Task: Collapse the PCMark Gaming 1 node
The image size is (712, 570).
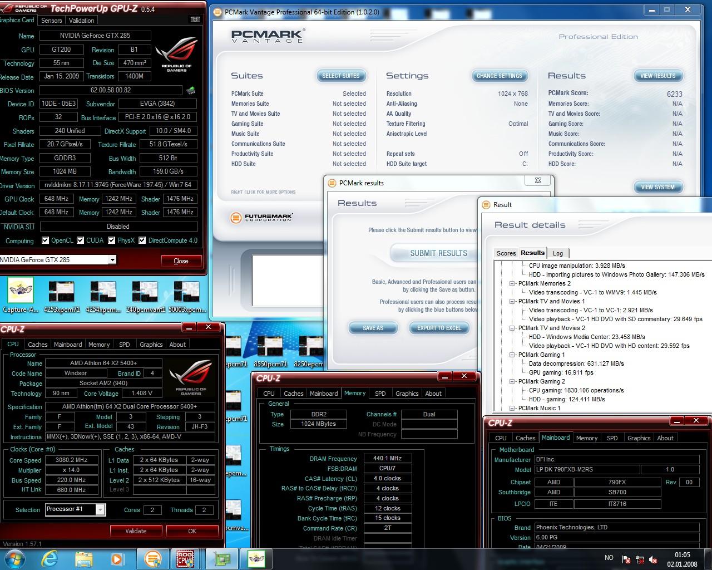Action: [512, 355]
